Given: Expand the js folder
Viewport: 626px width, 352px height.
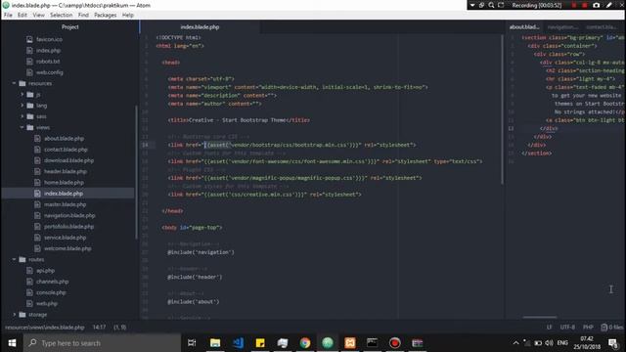Looking at the screenshot, I should coord(22,95).
